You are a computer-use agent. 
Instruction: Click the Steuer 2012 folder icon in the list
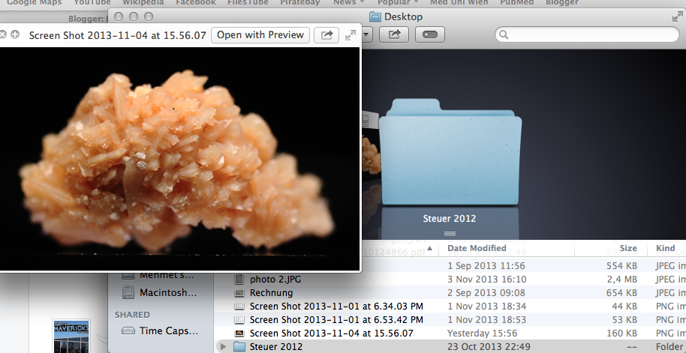(x=239, y=346)
